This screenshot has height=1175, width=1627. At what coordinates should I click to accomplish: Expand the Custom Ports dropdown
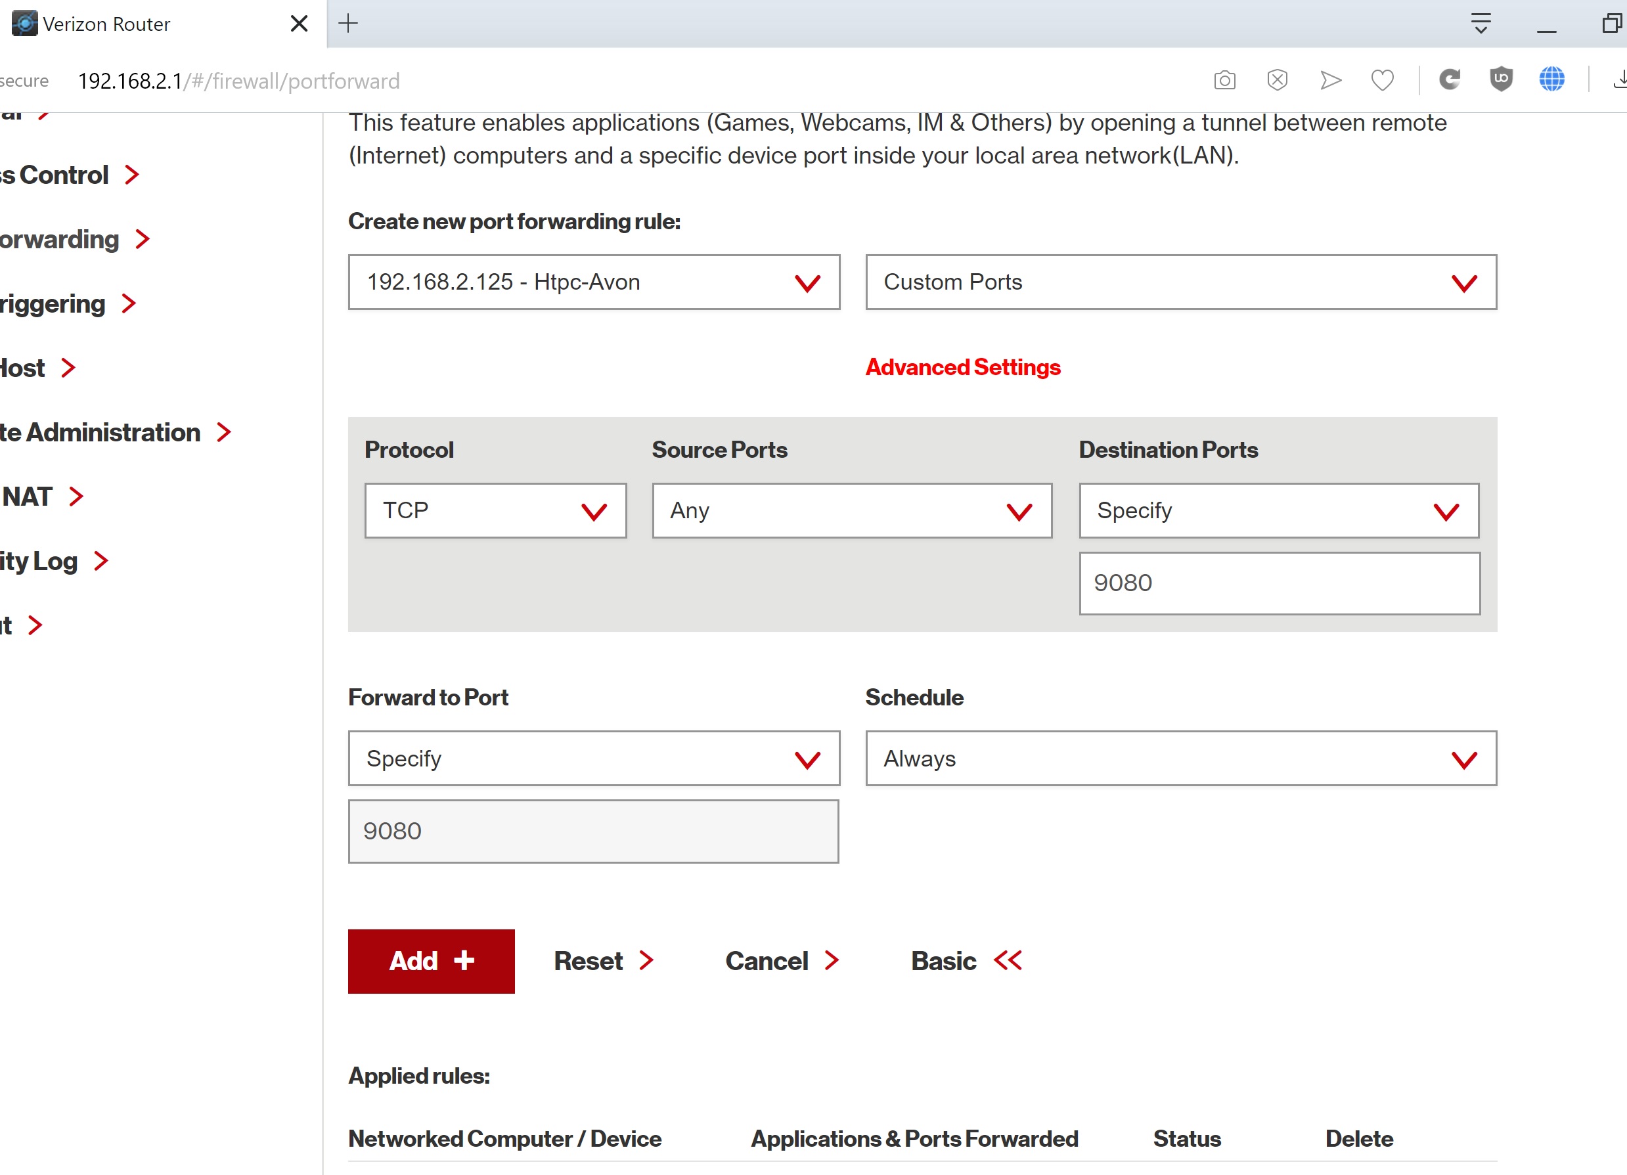pos(1180,282)
